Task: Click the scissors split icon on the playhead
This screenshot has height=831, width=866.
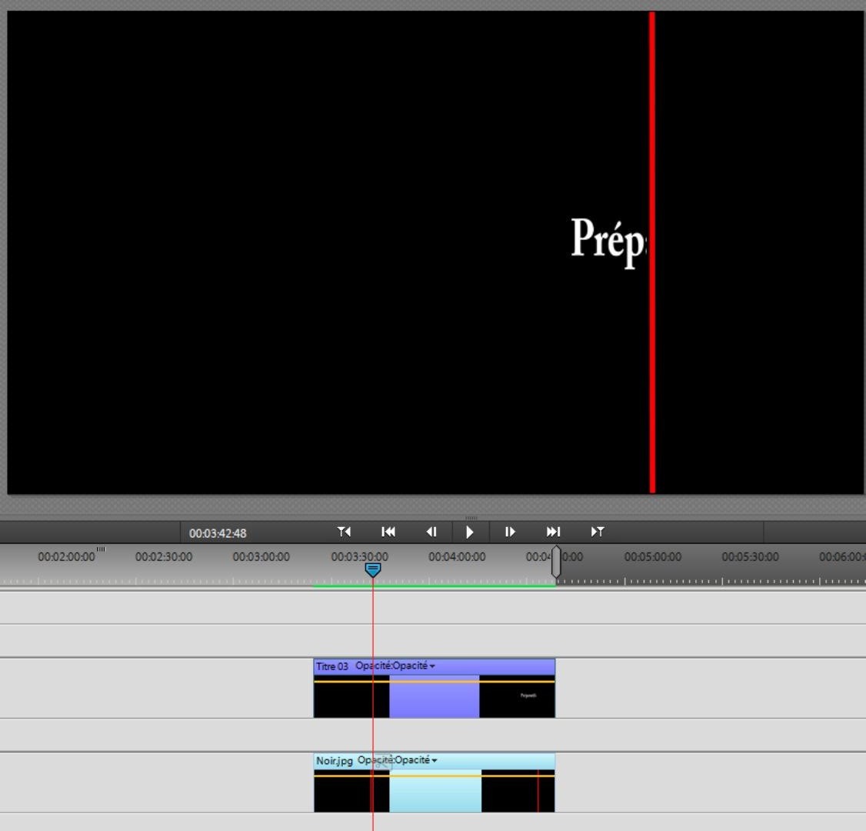Action: pos(382,763)
